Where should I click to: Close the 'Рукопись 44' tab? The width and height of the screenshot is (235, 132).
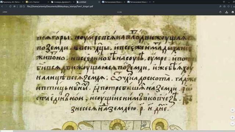[x=23, y=2]
